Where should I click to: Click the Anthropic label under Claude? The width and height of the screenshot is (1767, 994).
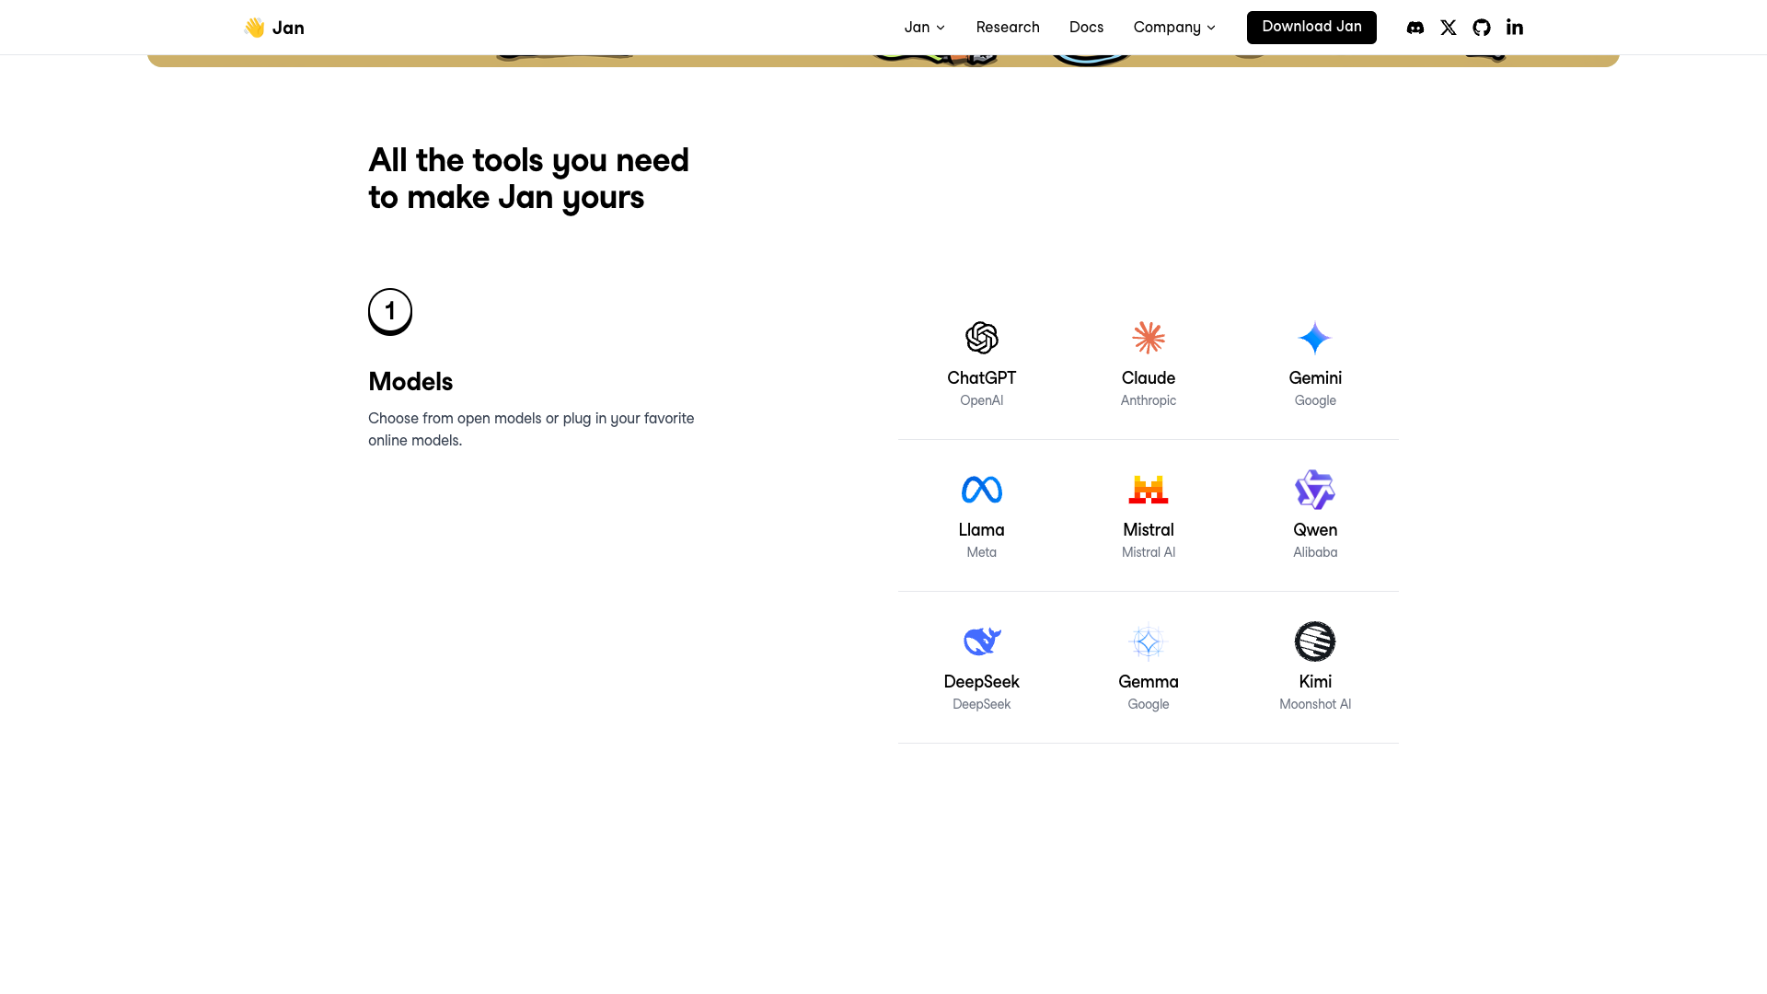[1149, 400]
